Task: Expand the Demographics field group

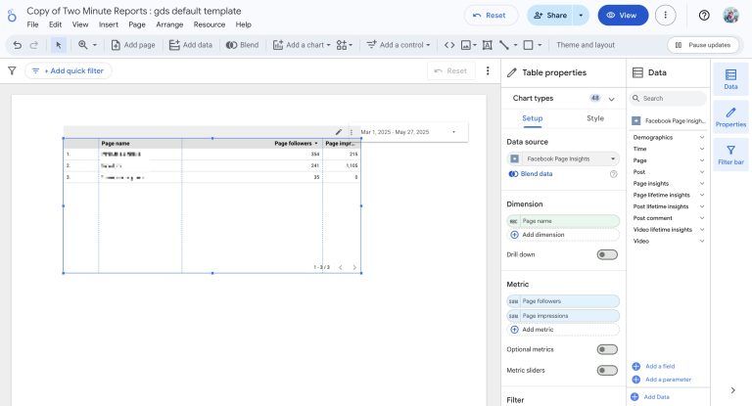Action: pos(702,137)
